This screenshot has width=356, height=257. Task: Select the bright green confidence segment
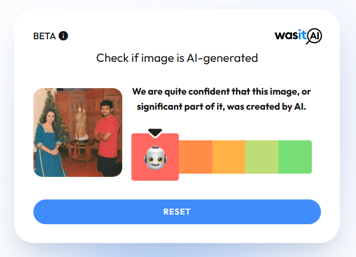pyautogui.click(x=295, y=157)
